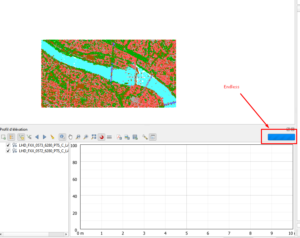
Task: Undock the Profil d'élévation panel
Action: tap(288, 129)
